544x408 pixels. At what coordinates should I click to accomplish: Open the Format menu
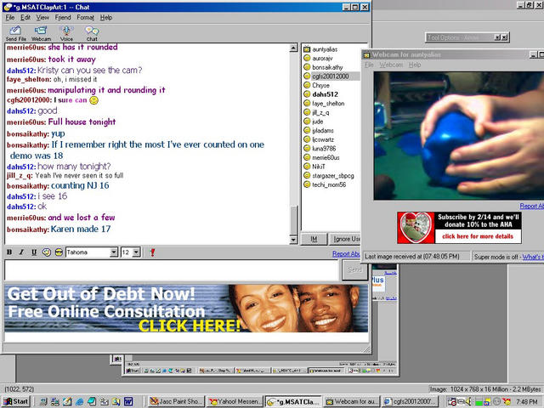85,17
